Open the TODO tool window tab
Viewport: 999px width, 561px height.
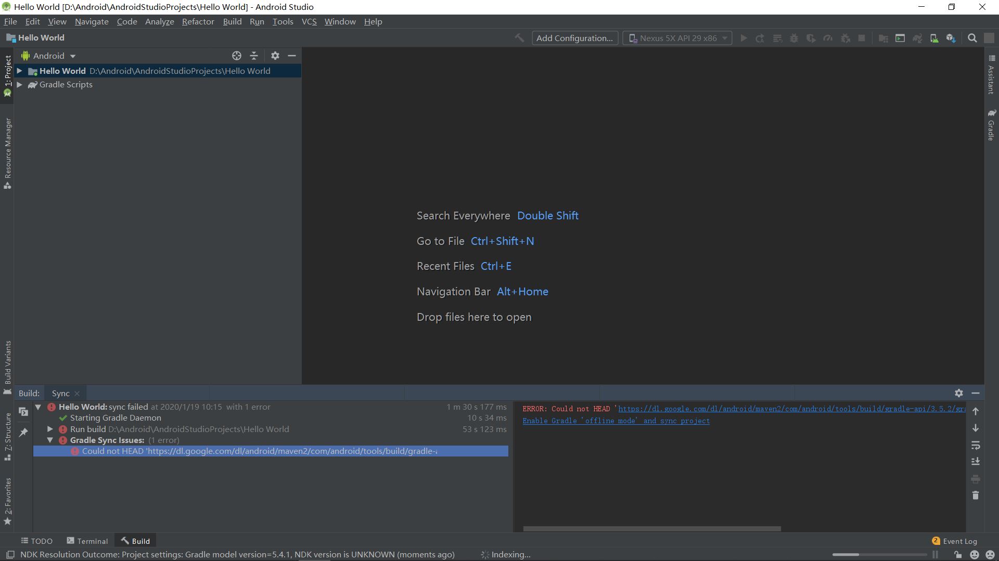point(36,541)
